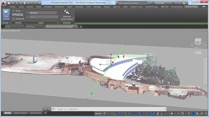Open the Home ribbon tab
Image resolution: width=209 pixels, height=117 pixels.
click(x=12, y=6)
